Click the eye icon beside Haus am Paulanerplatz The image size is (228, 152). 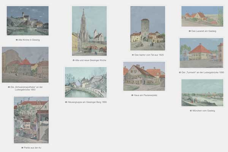(x=132, y=95)
